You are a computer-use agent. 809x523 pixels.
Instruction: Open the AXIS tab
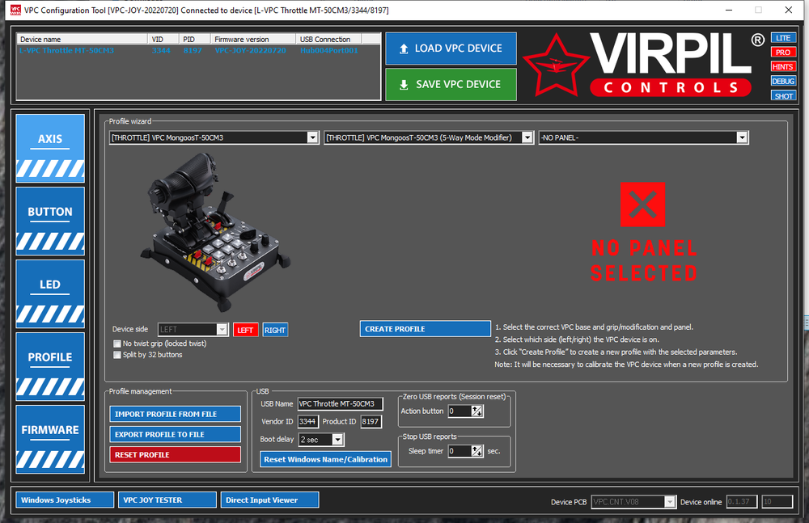tap(50, 148)
